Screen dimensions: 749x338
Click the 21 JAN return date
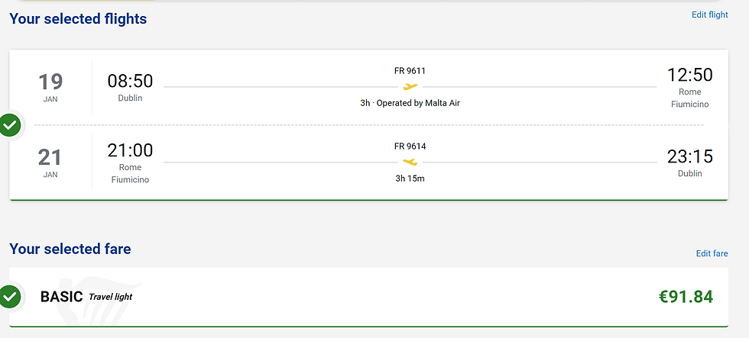tap(50, 163)
